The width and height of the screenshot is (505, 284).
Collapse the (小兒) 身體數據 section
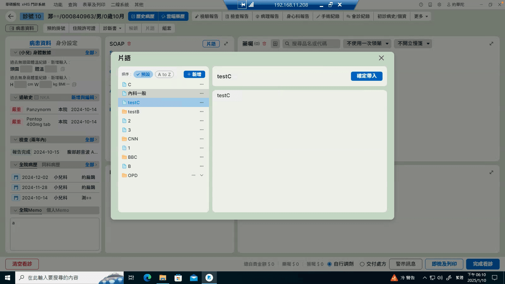(15, 53)
